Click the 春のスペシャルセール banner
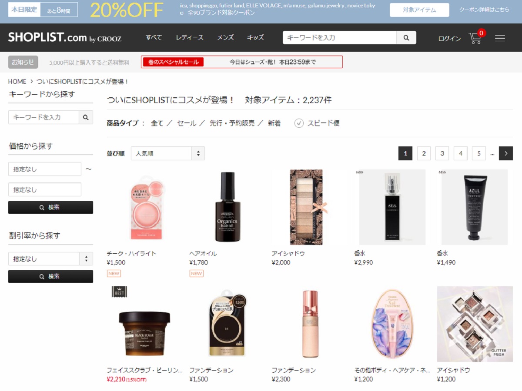Screen dimensions: 522x391 (x=242, y=62)
